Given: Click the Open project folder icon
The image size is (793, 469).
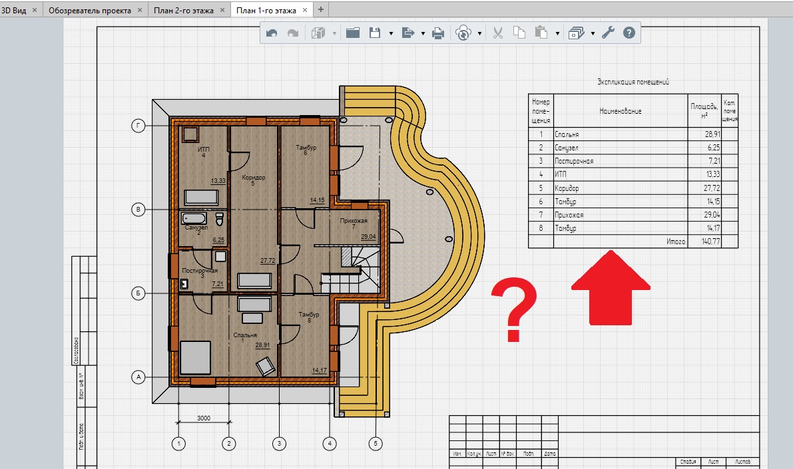Looking at the screenshot, I should coord(353,33).
